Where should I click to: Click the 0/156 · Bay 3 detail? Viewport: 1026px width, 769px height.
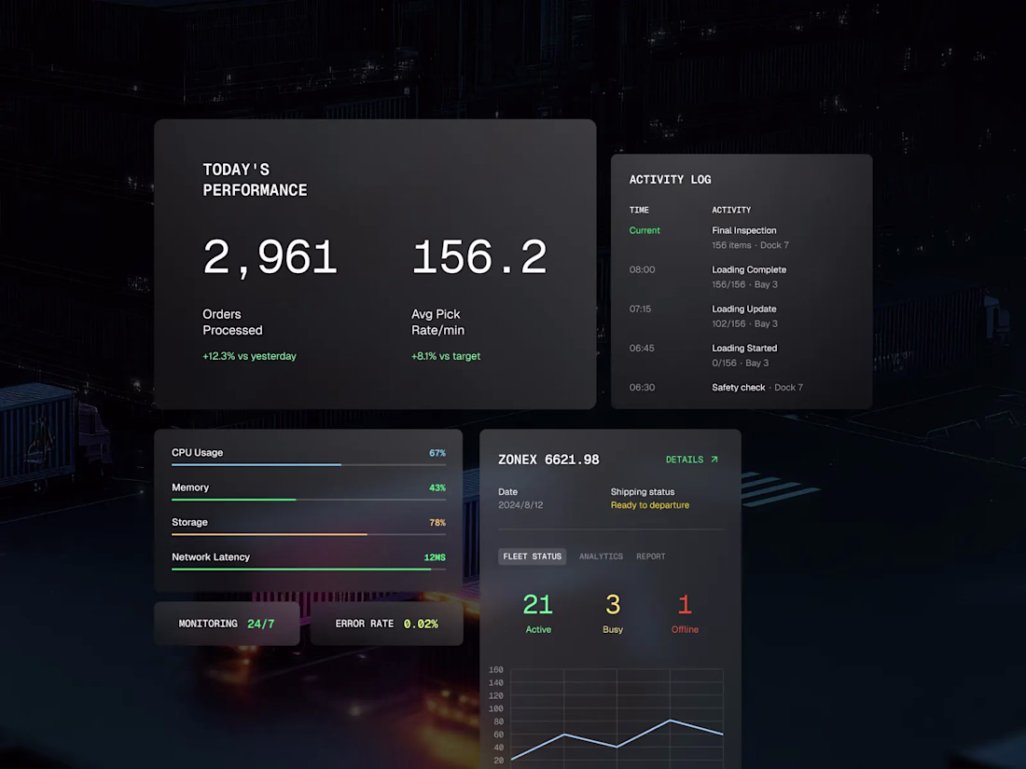[740, 363]
